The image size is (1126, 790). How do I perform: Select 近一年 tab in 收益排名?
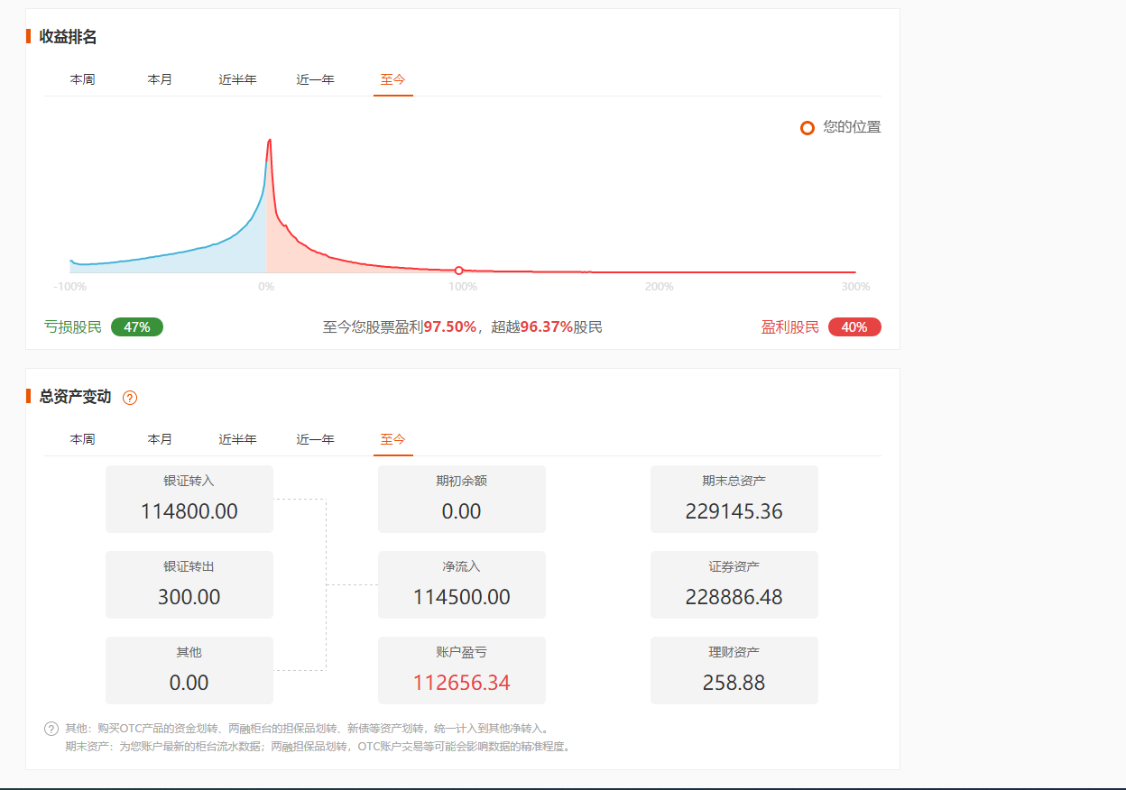pos(315,79)
